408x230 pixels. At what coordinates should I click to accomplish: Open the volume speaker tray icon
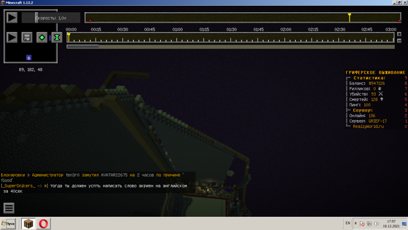coord(377,223)
